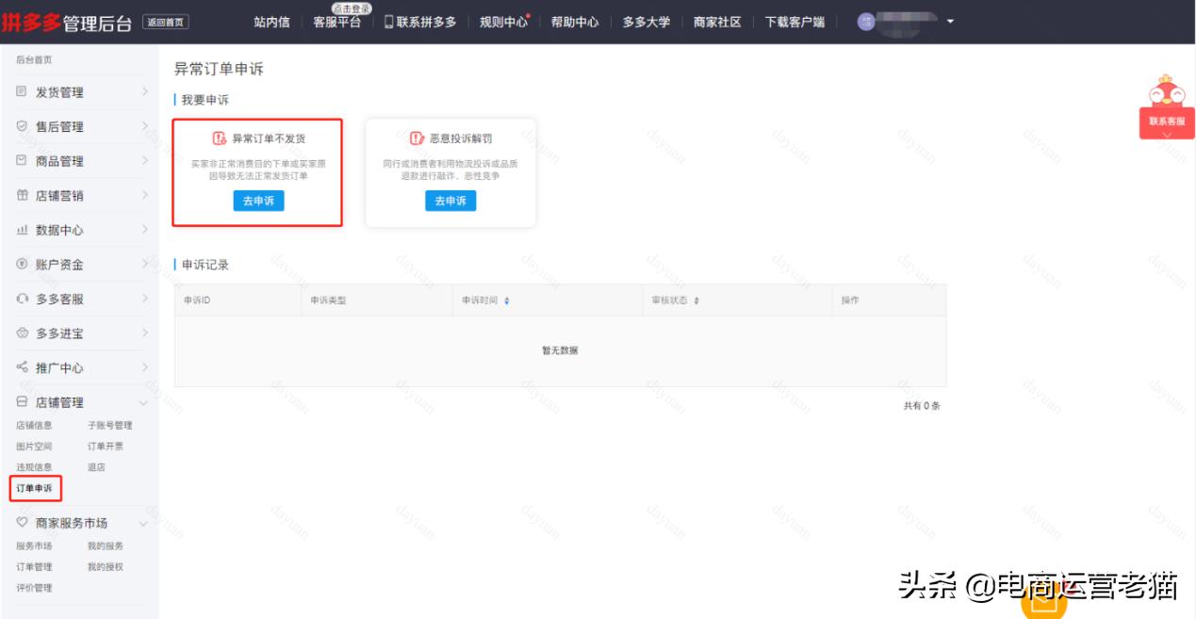The height and width of the screenshot is (619, 1196).
Task: Open 商品管理 via its product icon
Action: pyautogui.click(x=21, y=161)
